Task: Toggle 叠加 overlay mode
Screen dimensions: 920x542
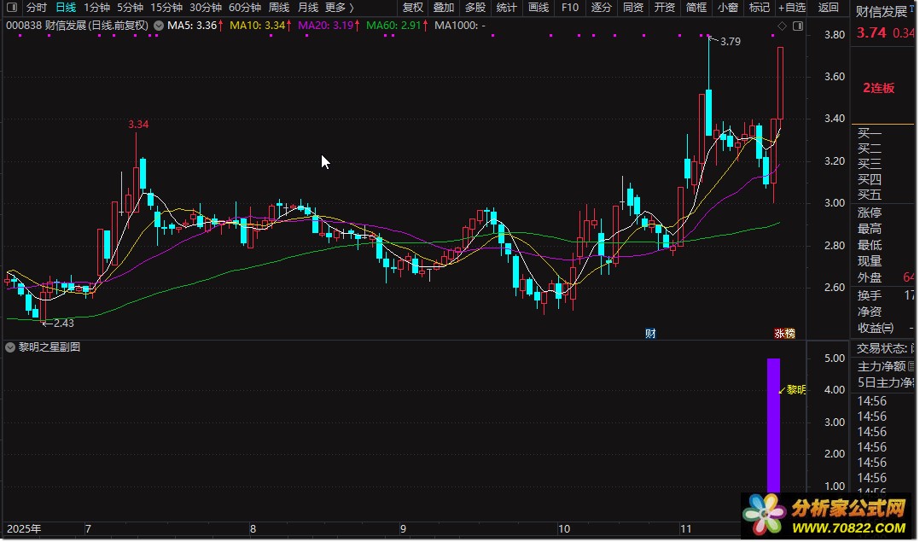Action: pyautogui.click(x=443, y=8)
